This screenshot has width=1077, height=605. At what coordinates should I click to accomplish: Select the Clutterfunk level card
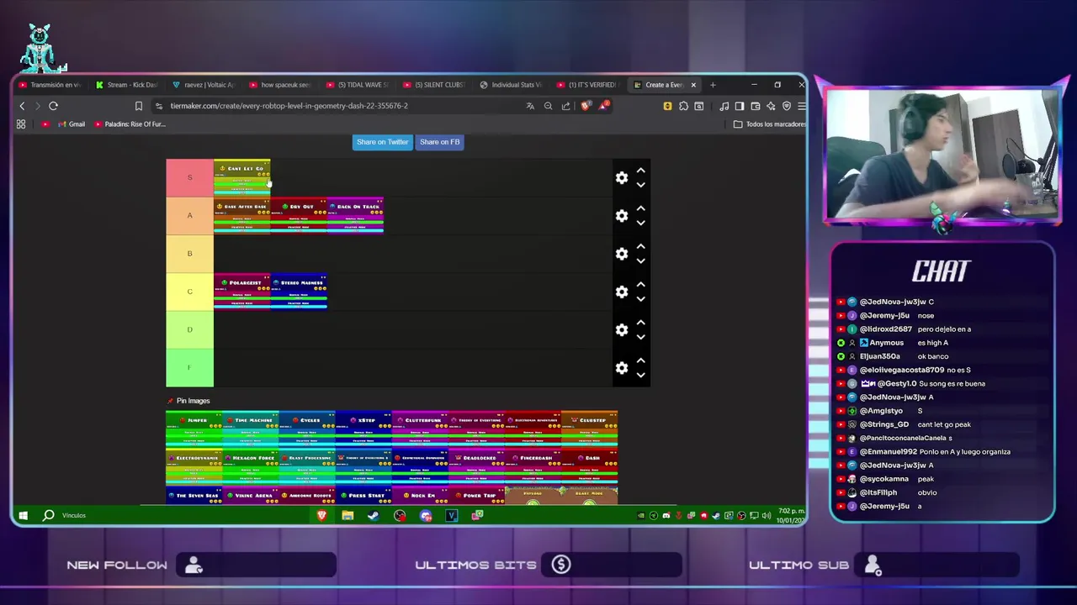coord(420,429)
